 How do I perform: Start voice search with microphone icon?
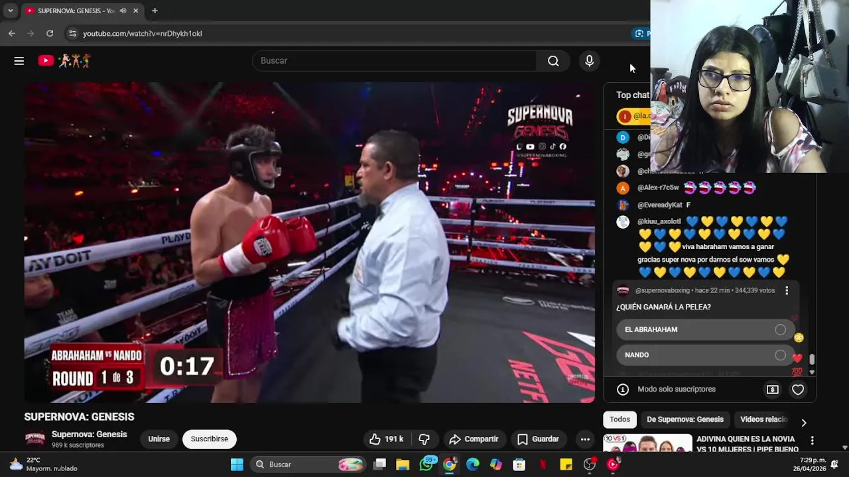point(589,61)
